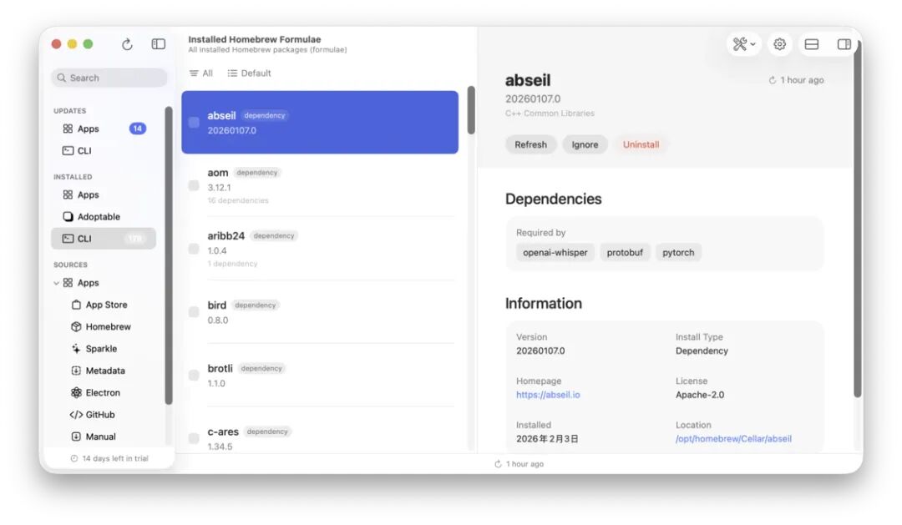The height and width of the screenshot is (525, 902).
Task: Tick the aribb24 checkbox
Action: 194,249
